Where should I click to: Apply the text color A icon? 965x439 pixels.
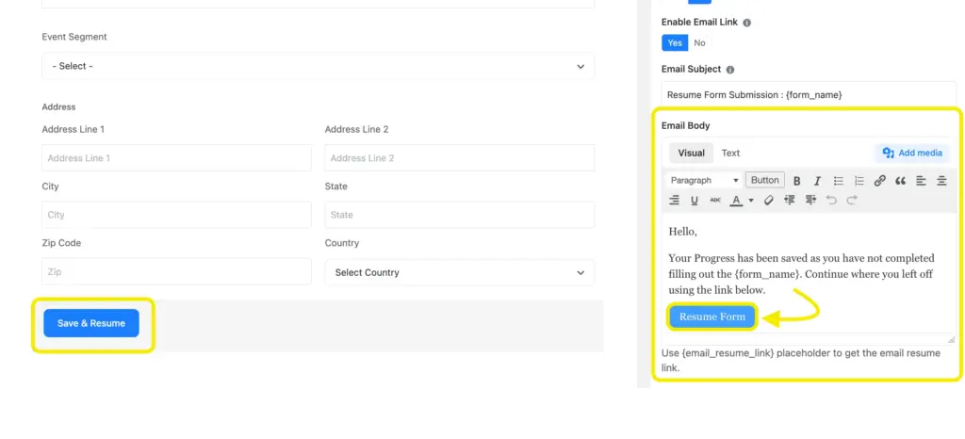[x=736, y=201]
